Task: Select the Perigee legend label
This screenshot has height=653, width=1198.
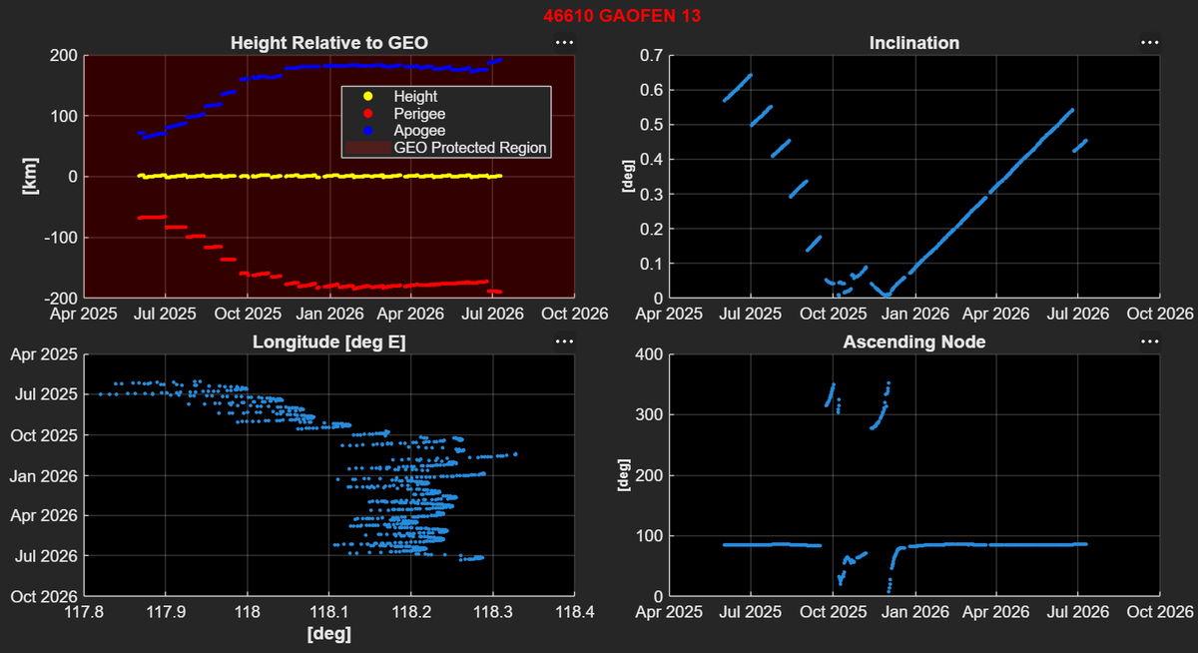Action: point(419,114)
